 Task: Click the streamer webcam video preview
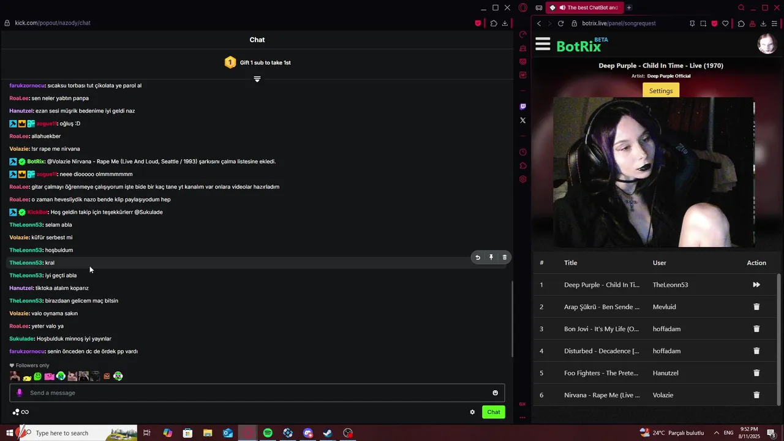654,173
